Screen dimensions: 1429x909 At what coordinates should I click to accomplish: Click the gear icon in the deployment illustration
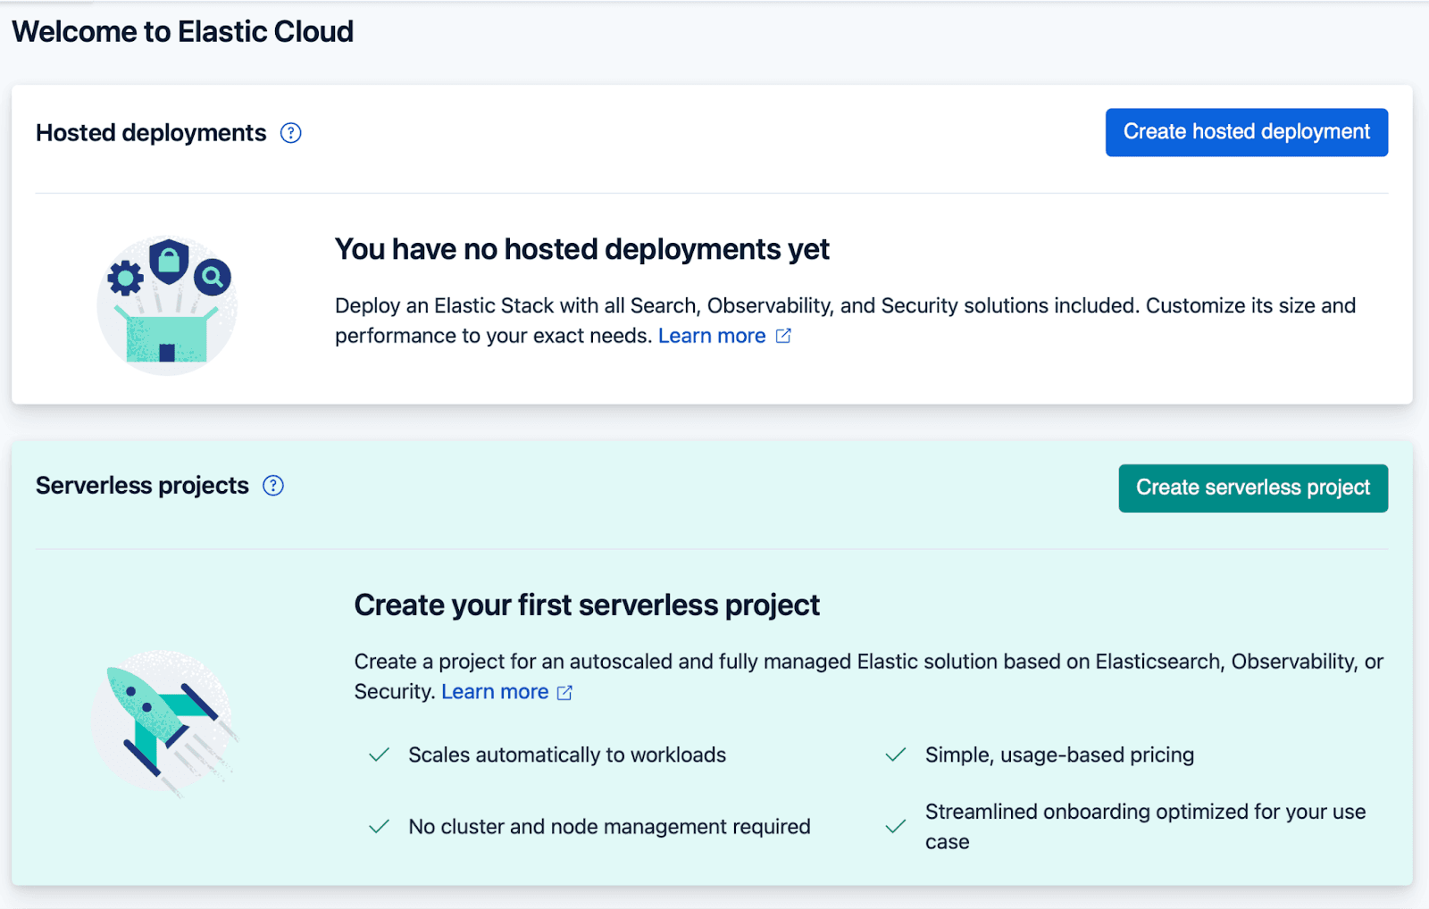click(123, 279)
